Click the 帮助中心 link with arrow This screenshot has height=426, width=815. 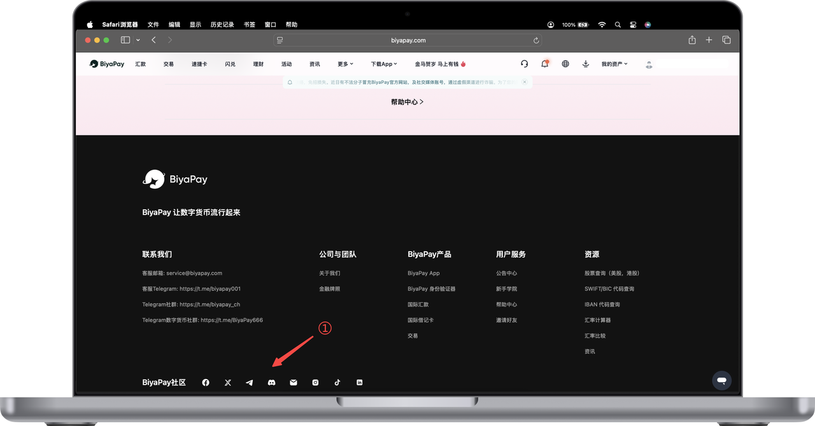coord(407,102)
